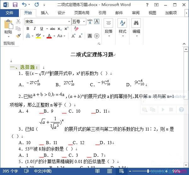This screenshot has height=175, width=189.
Task: Expand the font color arrow
Action: 54,36
